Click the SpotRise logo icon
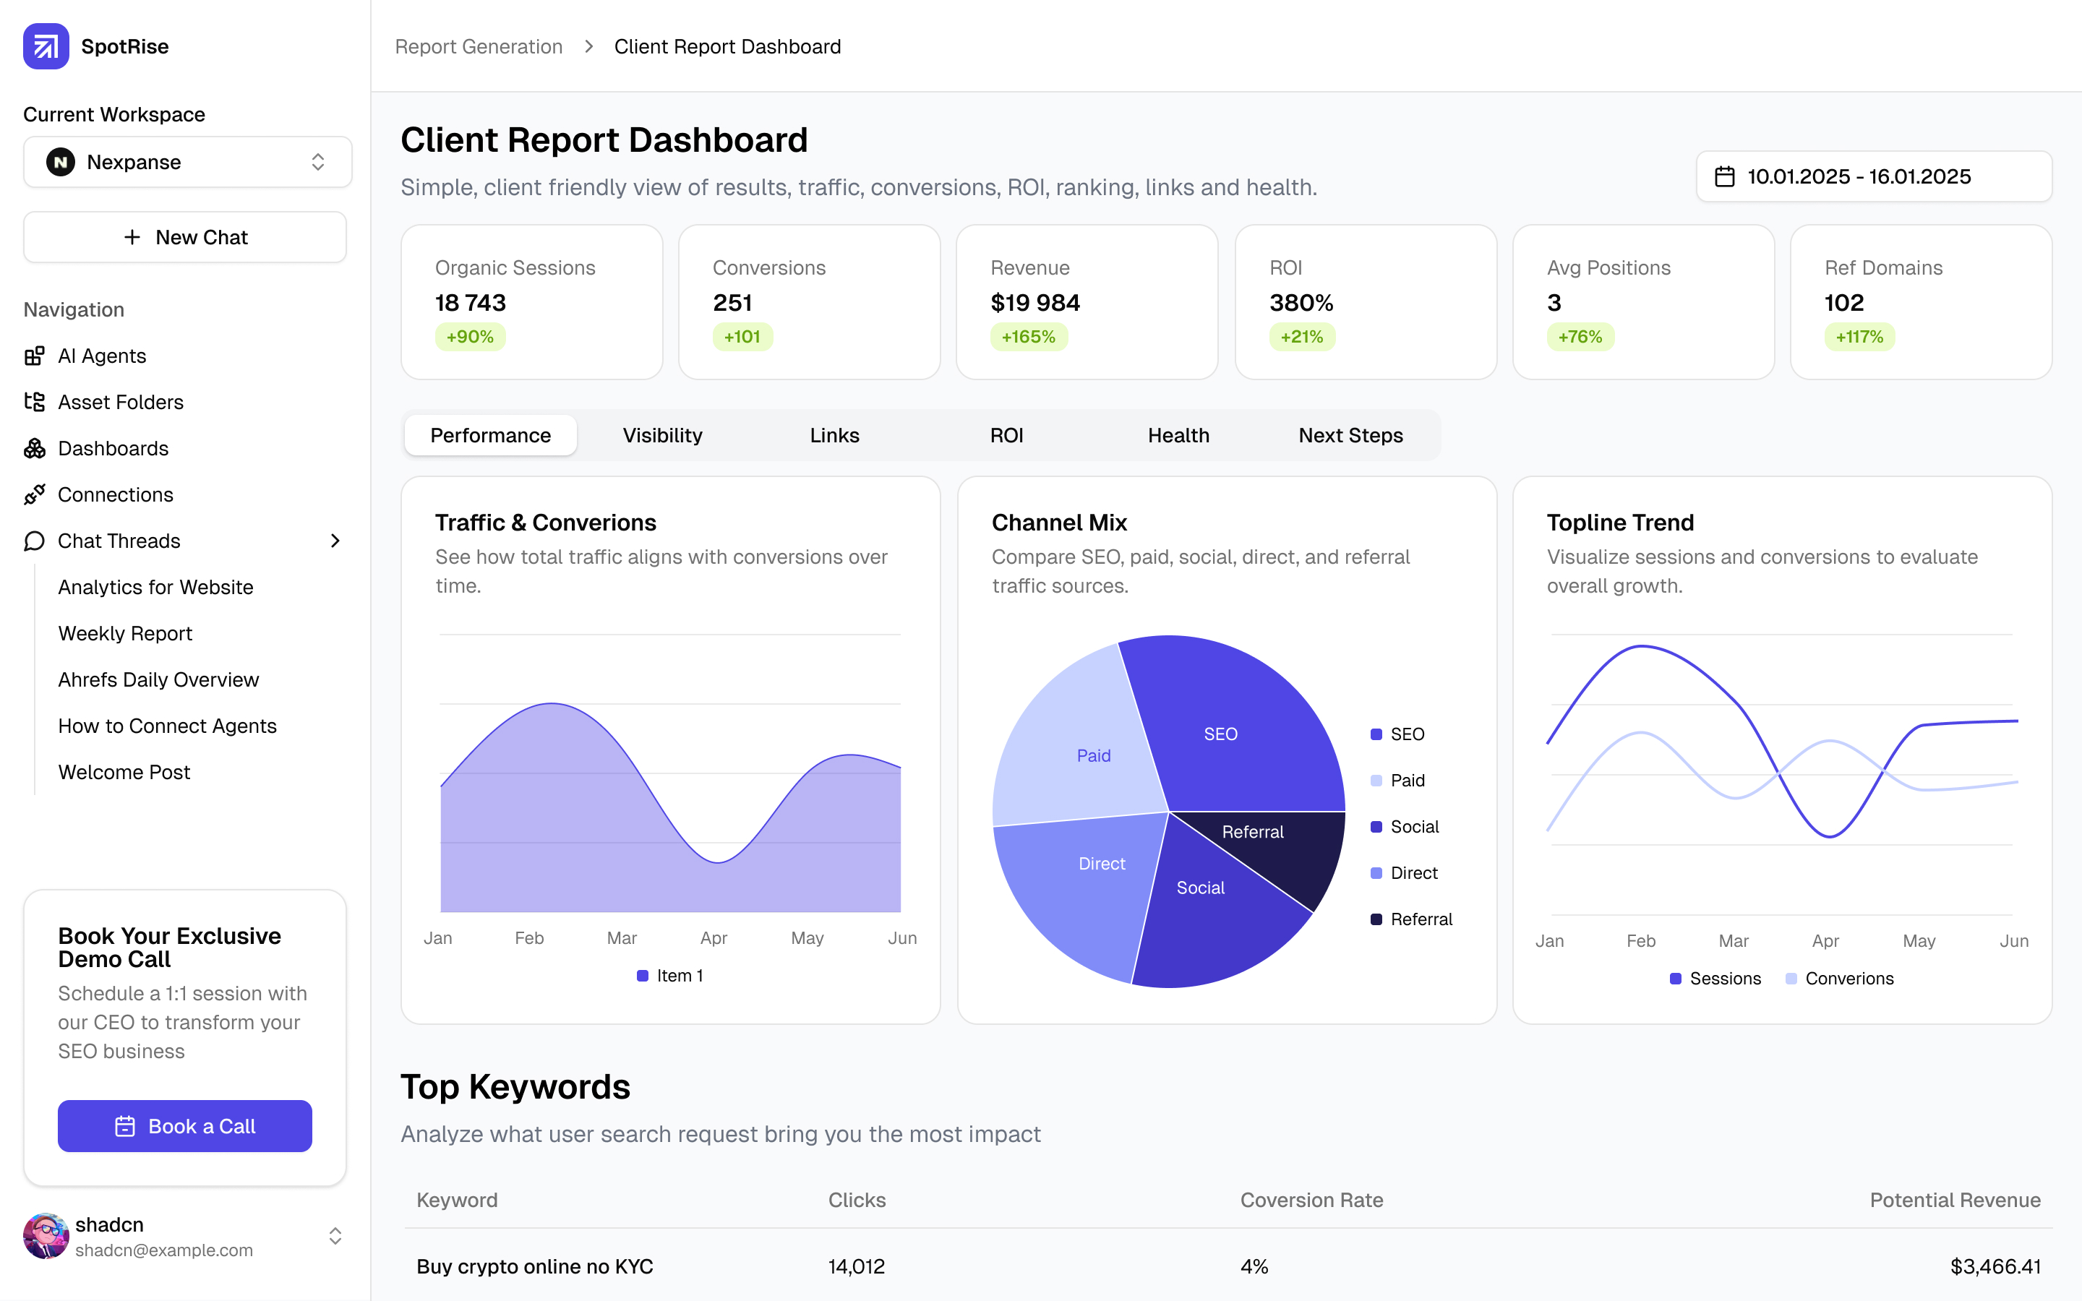The image size is (2082, 1301). pyautogui.click(x=46, y=46)
